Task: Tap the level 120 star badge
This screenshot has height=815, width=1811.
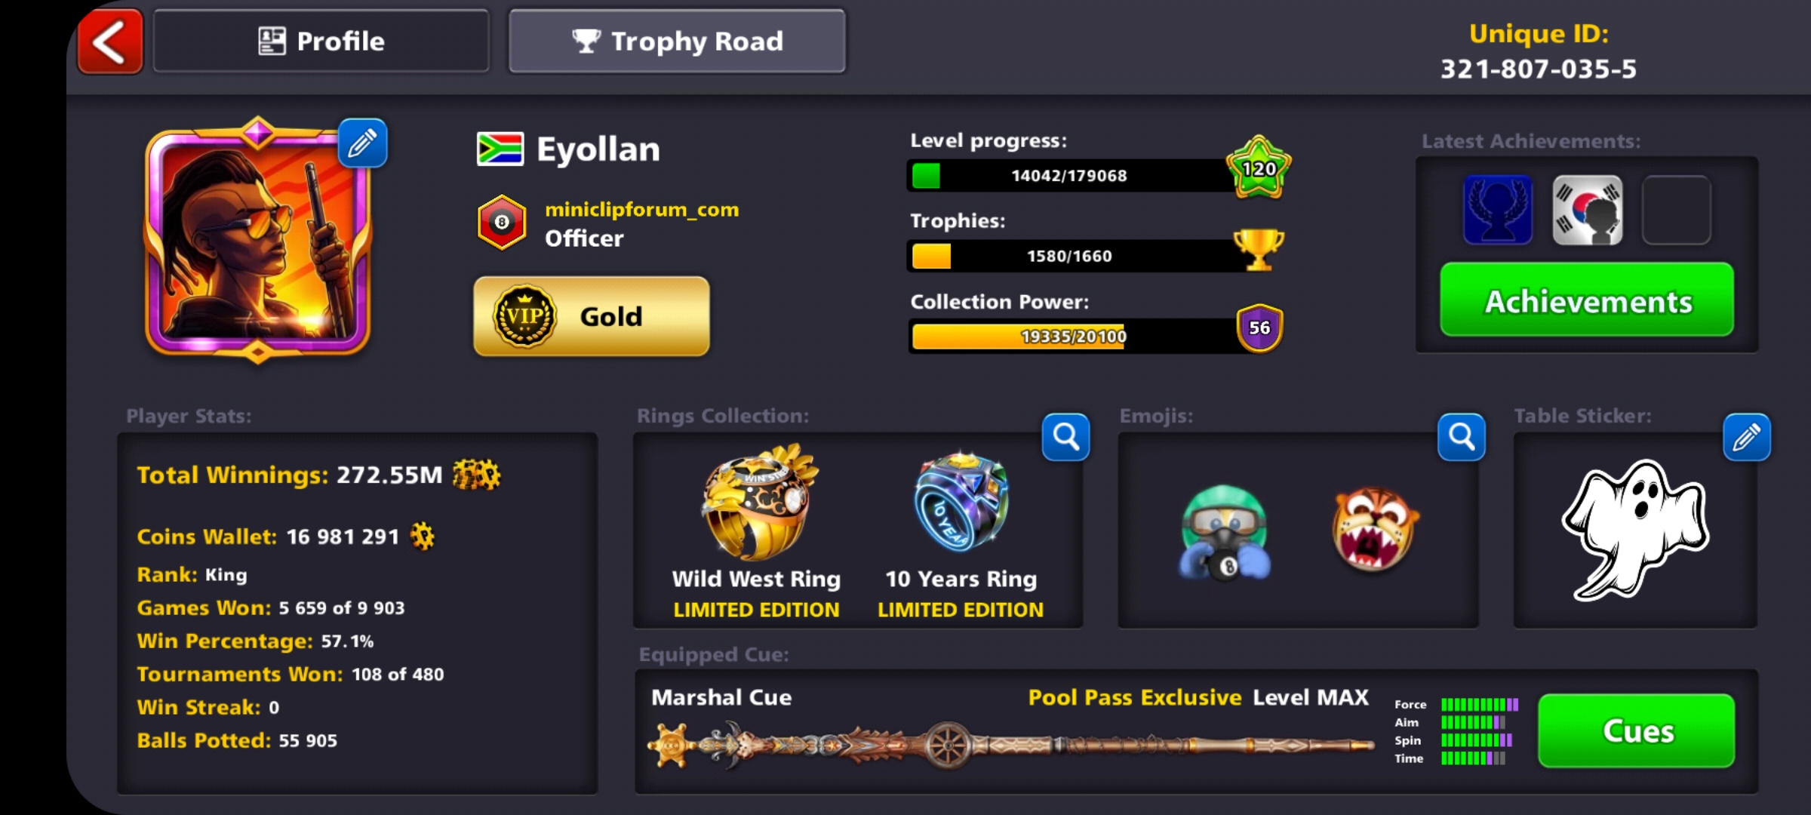Action: (1259, 168)
